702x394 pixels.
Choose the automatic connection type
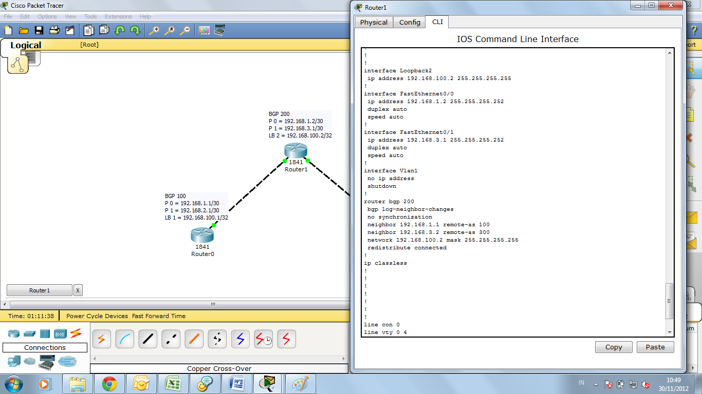101,339
